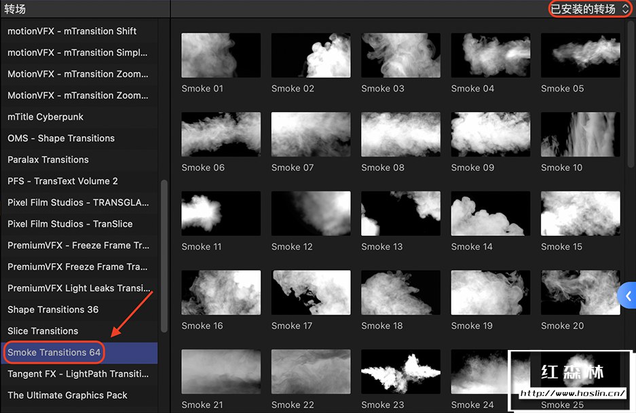Open Tangent FX - LightPath Transiti... category
636x413 pixels.
(x=79, y=374)
